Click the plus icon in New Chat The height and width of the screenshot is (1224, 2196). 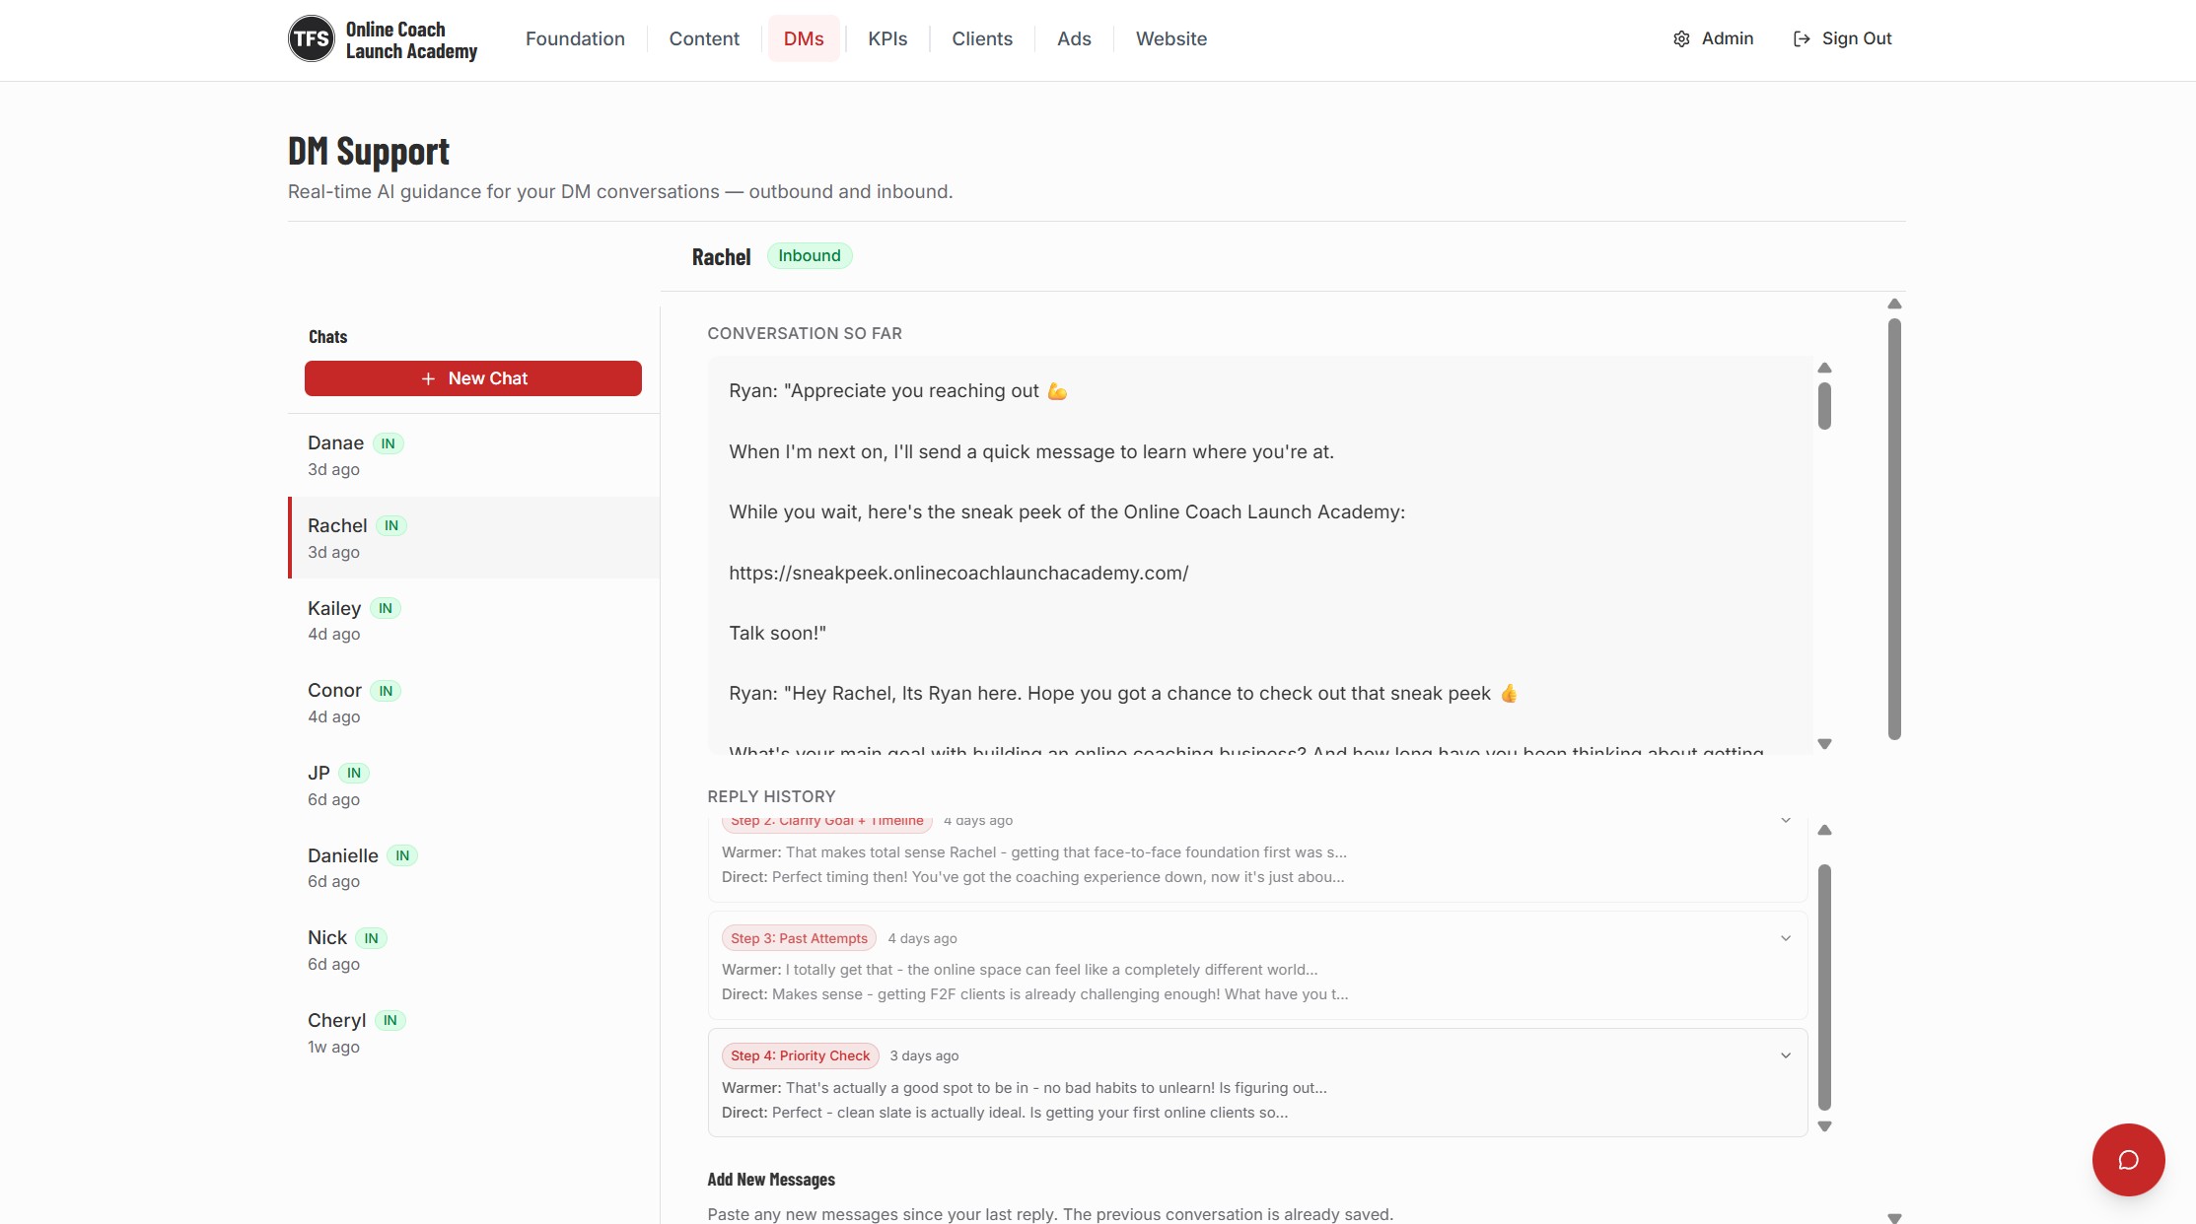[428, 378]
